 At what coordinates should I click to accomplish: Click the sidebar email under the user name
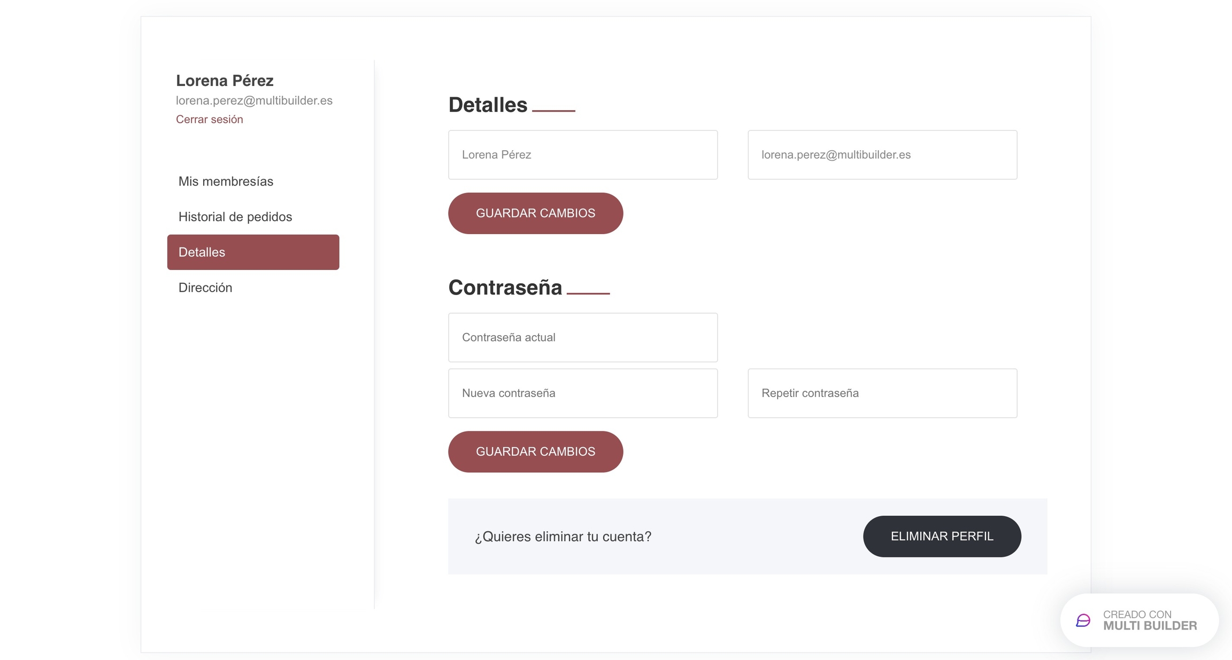click(254, 100)
